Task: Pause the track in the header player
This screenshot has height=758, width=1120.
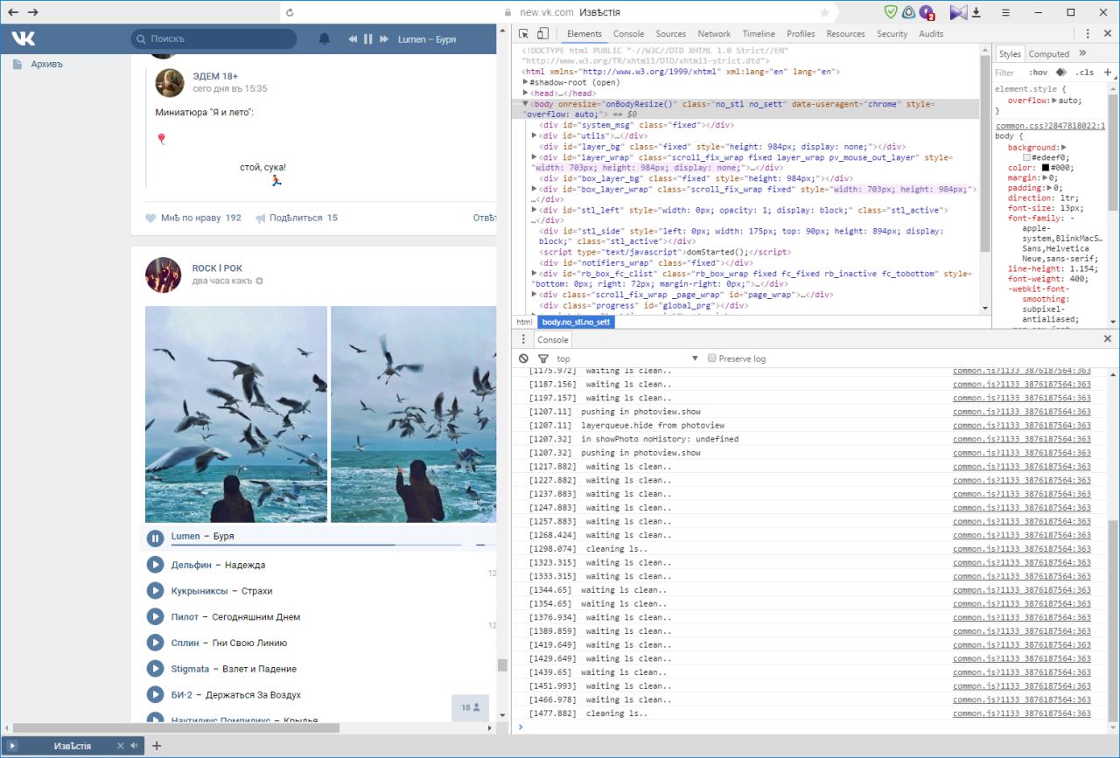Action: click(x=367, y=39)
